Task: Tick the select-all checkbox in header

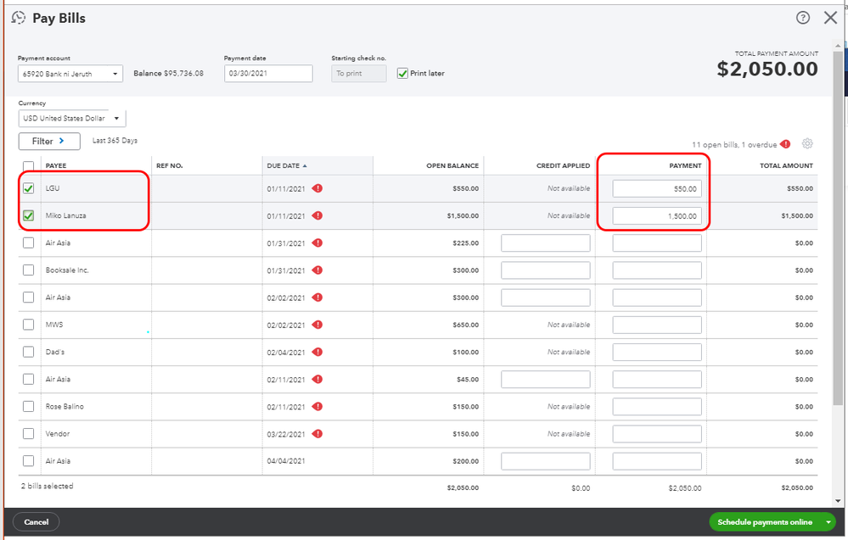Action: [29, 166]
